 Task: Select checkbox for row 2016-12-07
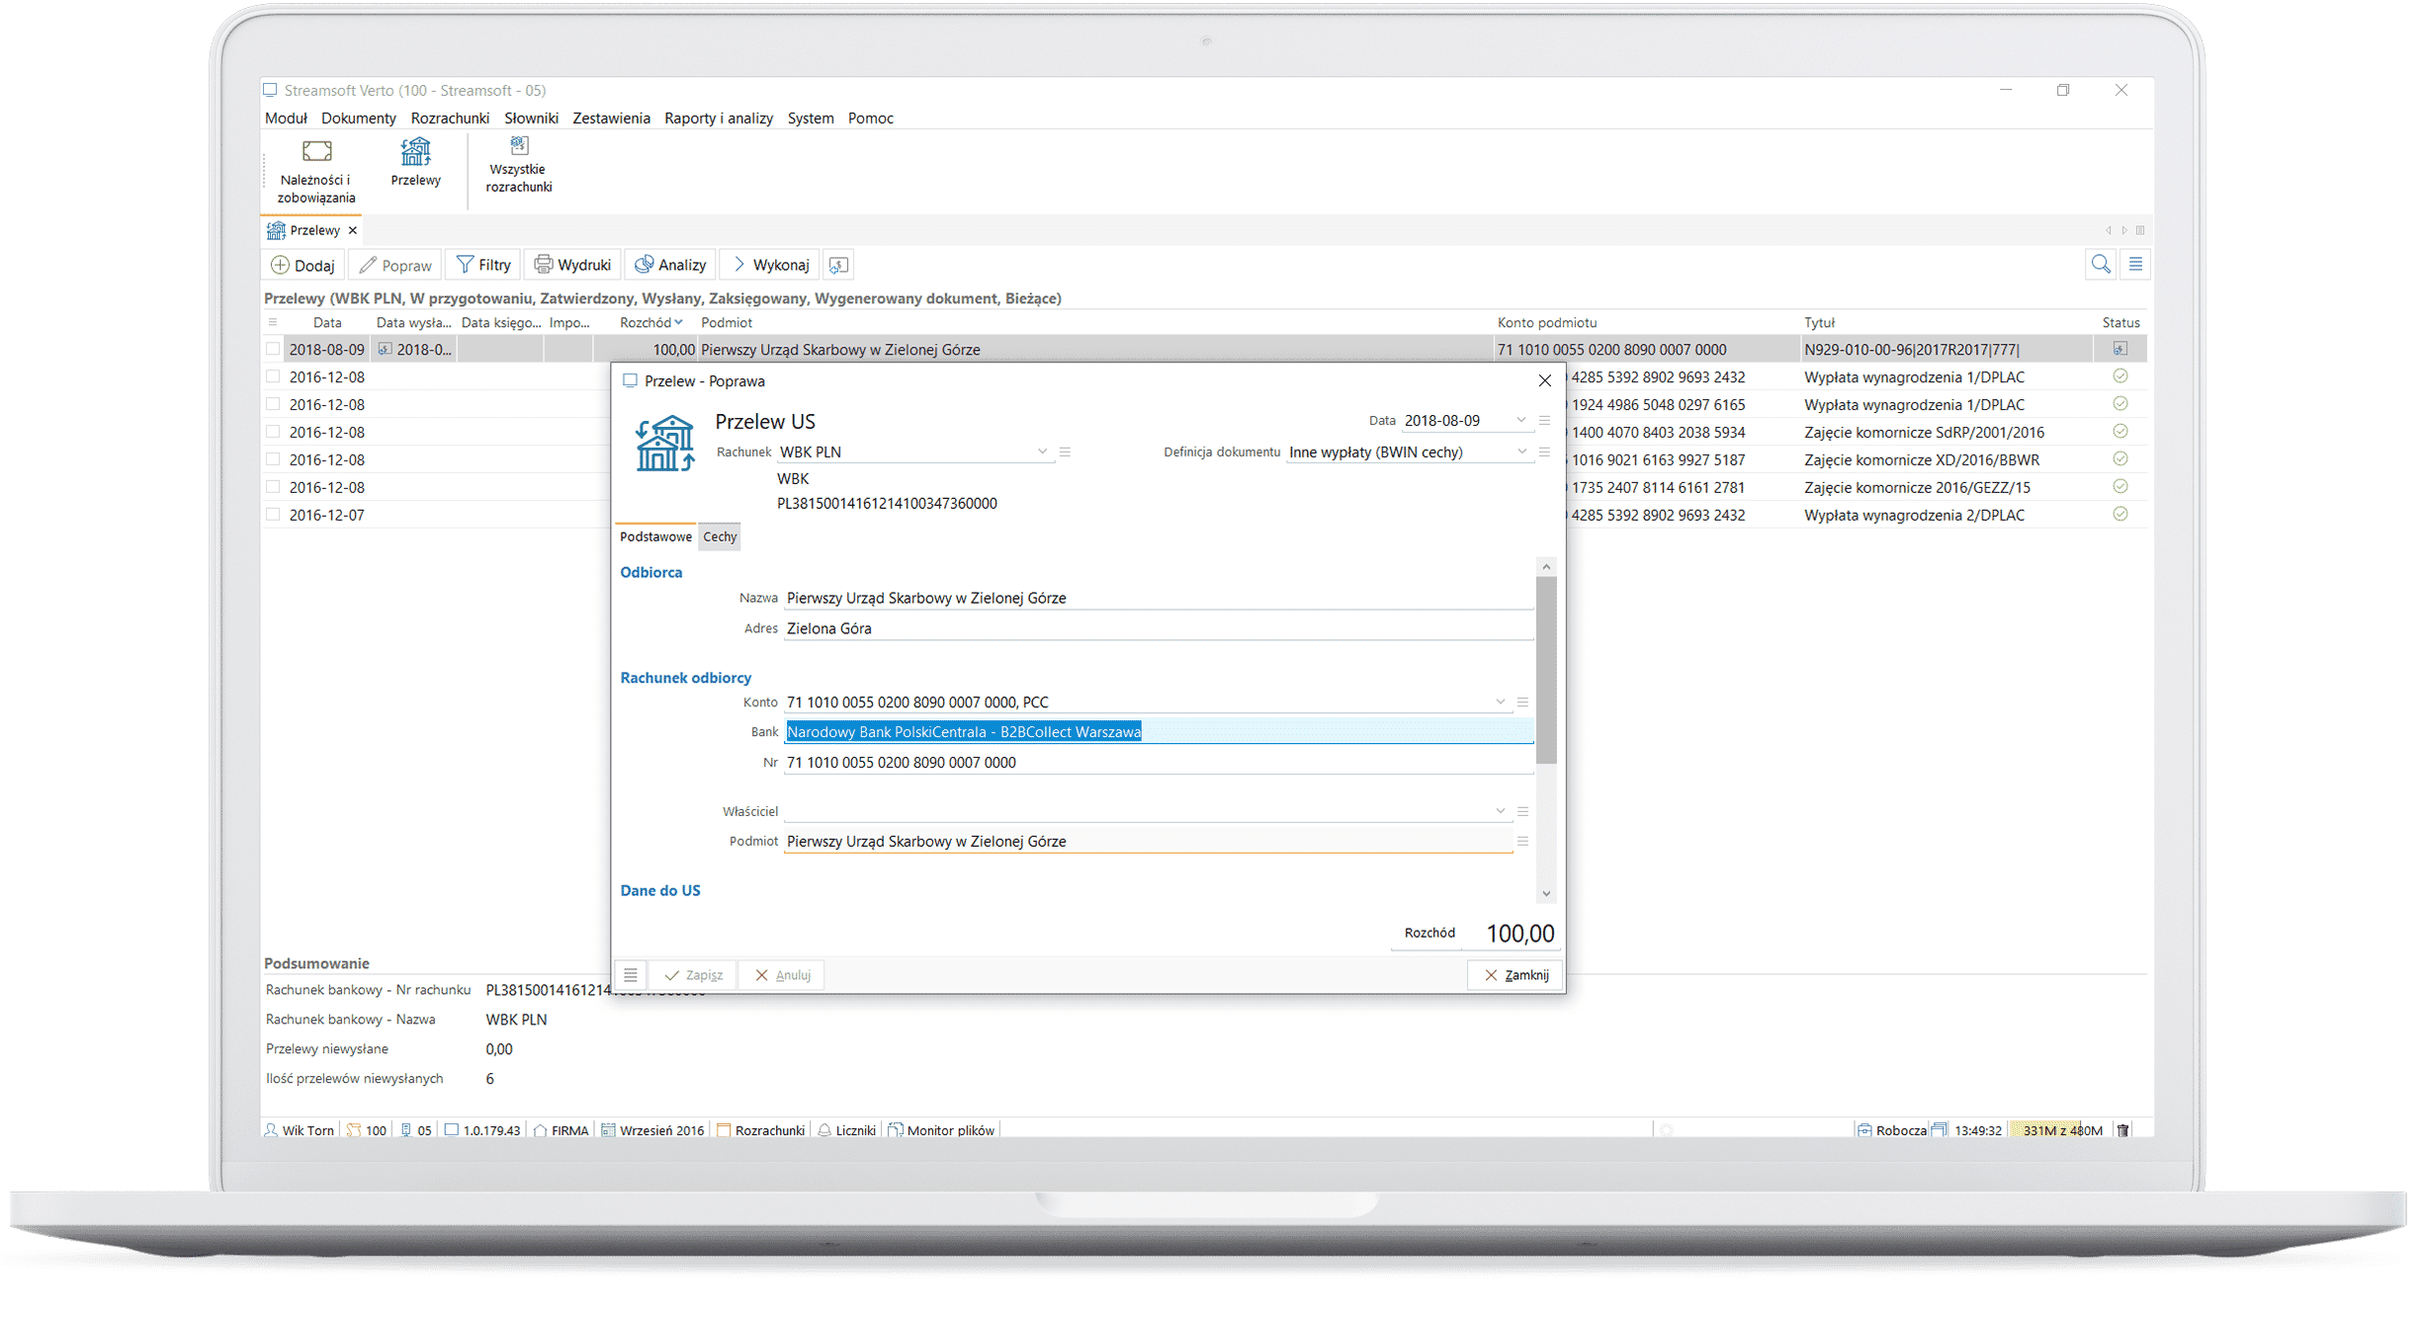point(273,515)
